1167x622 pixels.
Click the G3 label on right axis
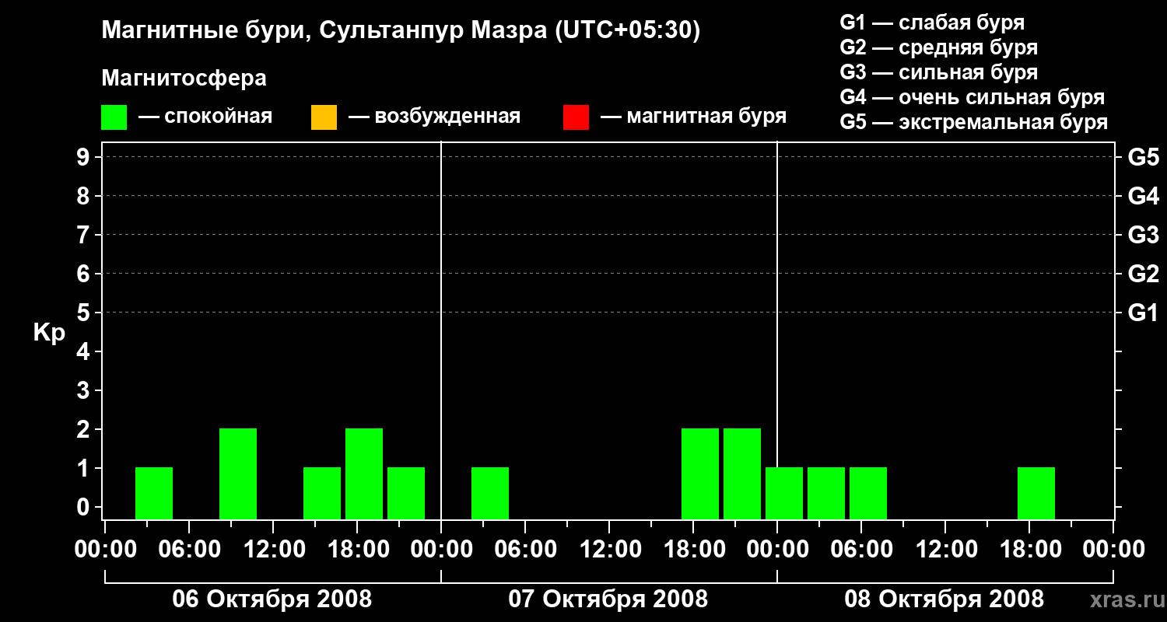coord(1143,235)
